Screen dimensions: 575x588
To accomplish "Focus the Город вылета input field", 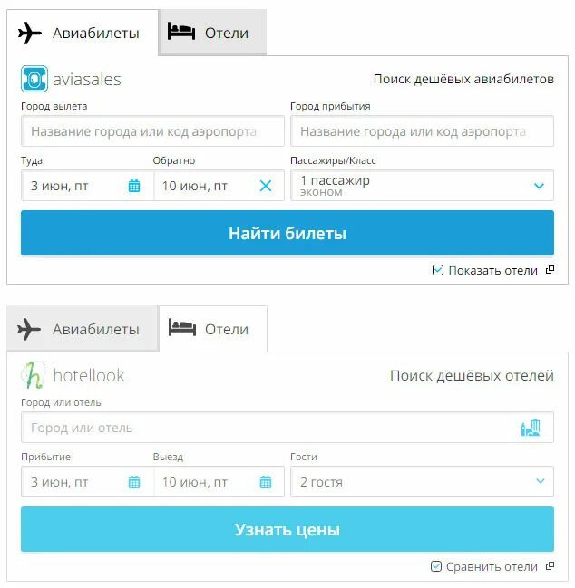I will point(152,131).
